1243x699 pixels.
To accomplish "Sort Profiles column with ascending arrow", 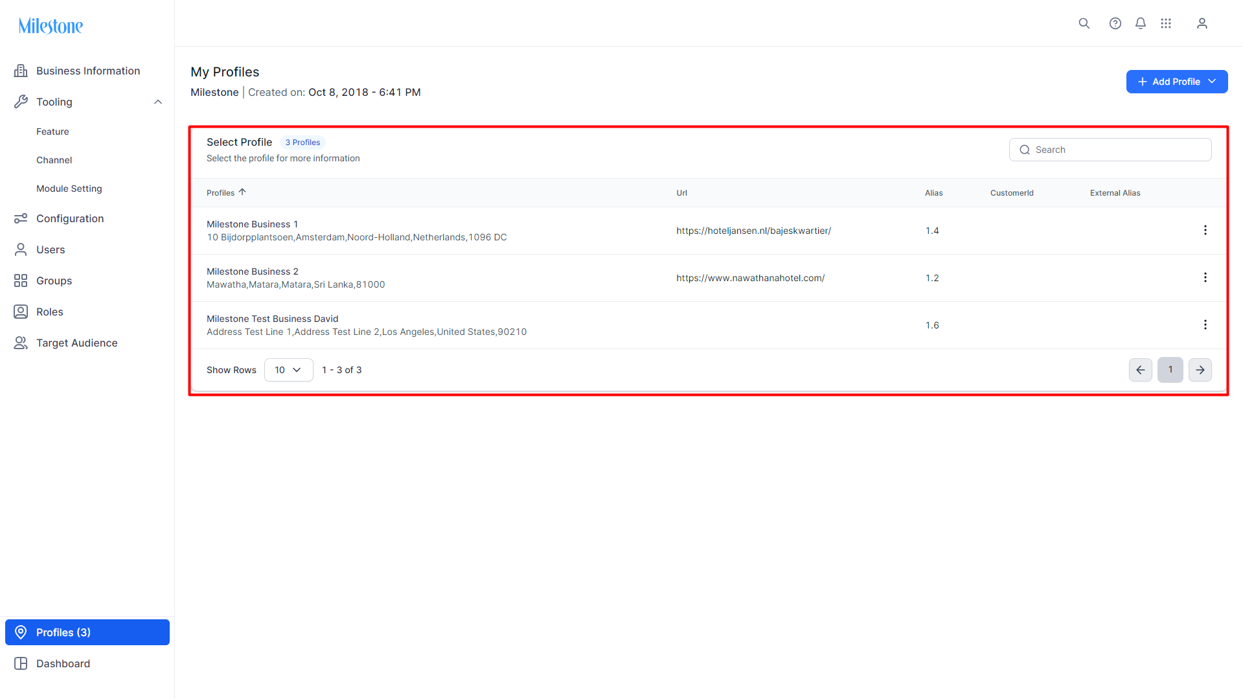I will (242, 192).
